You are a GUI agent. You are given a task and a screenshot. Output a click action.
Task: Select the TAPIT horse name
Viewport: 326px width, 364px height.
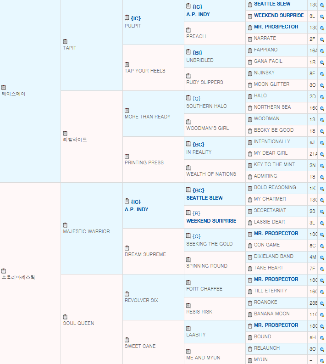tap(70, 48)
